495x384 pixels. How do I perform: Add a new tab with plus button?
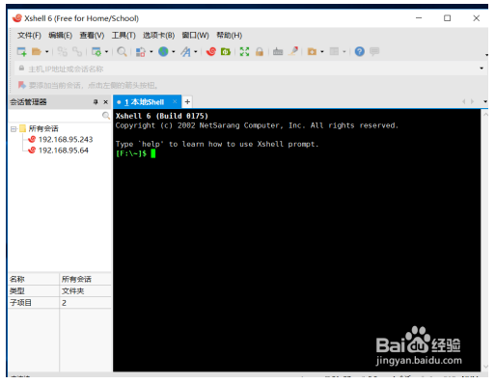187,102
